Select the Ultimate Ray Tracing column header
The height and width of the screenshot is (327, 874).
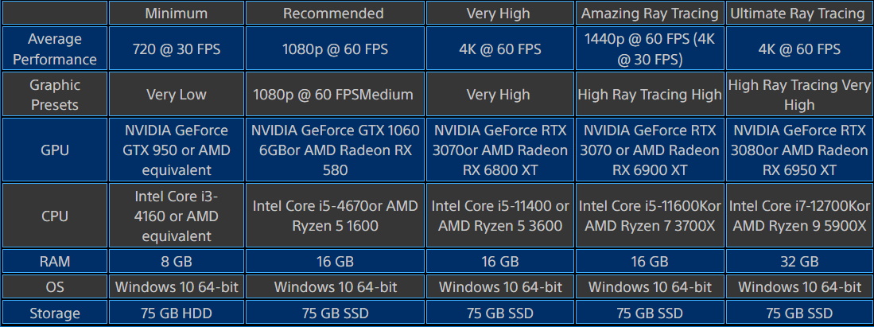pyautogui.click(x=797, y=14)
